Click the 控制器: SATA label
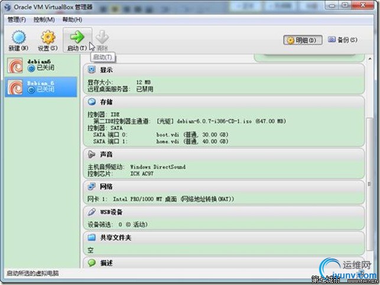380x285 pixels. [105, 128]
